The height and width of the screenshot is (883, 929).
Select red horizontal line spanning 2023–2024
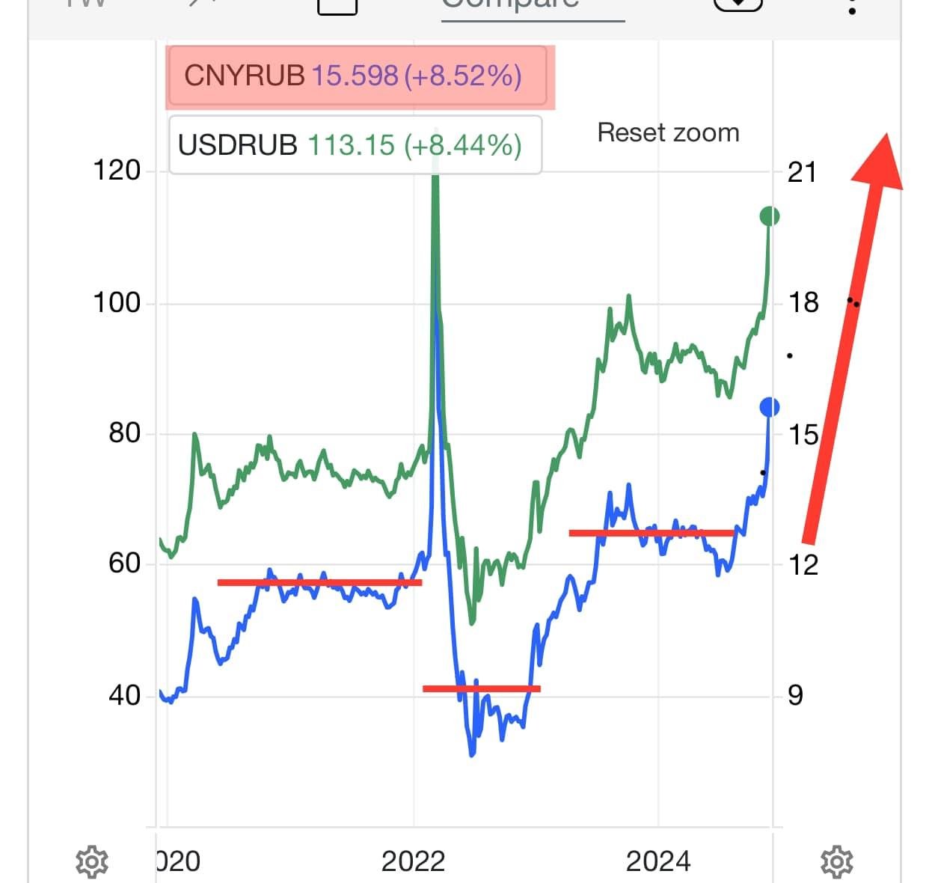click(651, 533)
